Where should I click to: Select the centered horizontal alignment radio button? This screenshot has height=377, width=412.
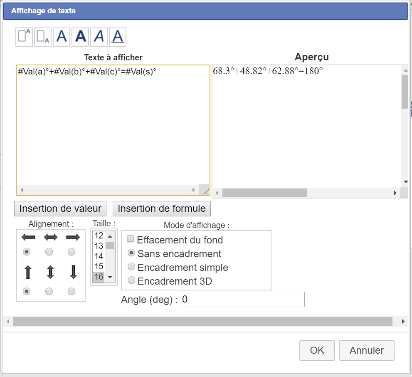click(x=49, y=252)
